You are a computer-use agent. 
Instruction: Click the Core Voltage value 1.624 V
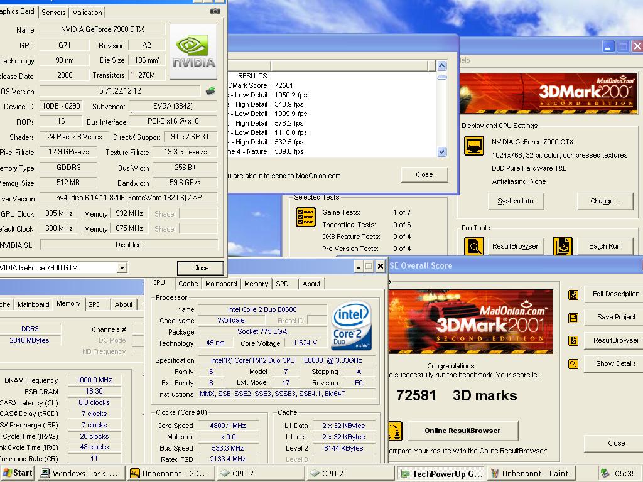[305, 343]
